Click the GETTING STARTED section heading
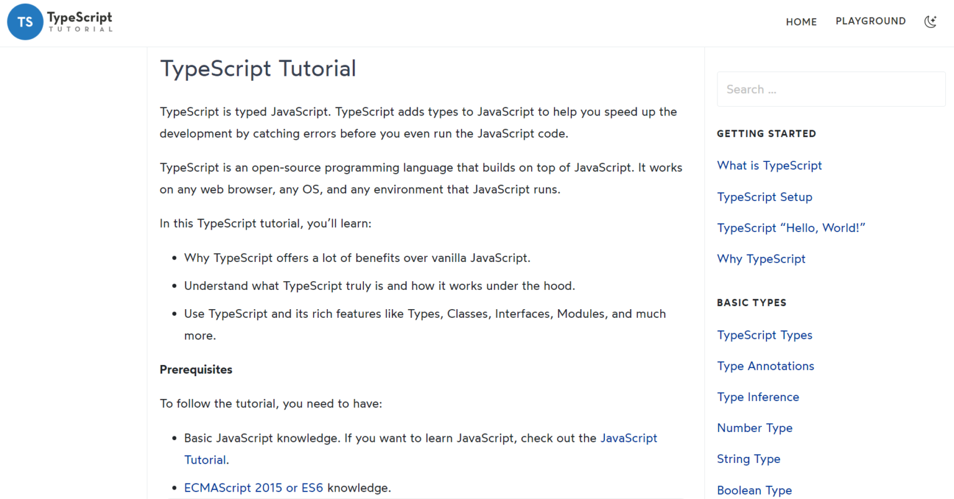This screenshot has height=499, width=954. [766, 133]
